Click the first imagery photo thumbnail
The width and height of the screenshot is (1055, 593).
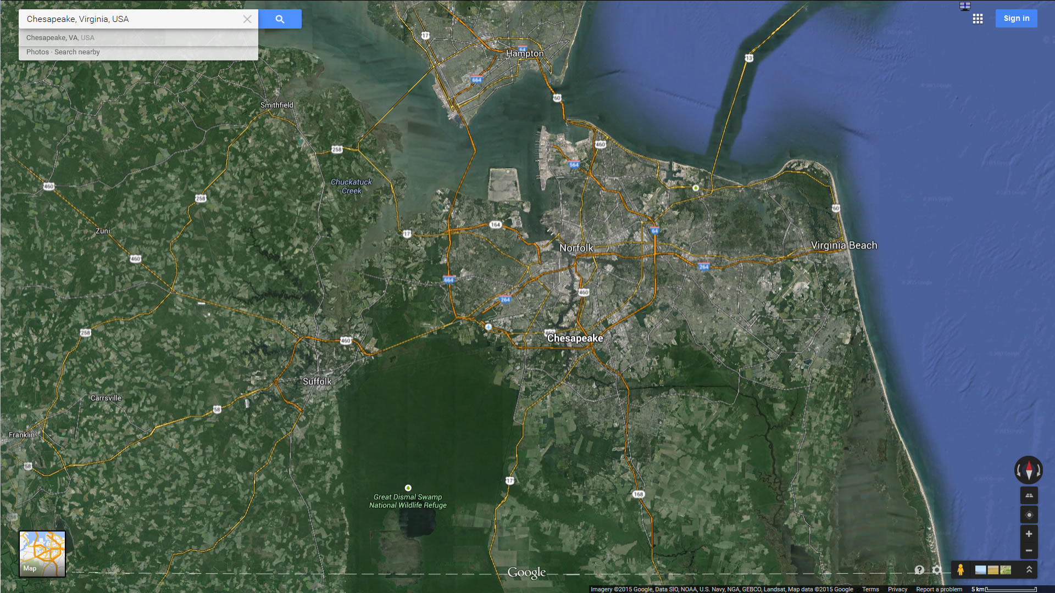point(980,570)
